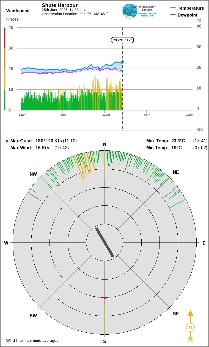Click the Wind lines 1 minute averages note

(32, 341)
